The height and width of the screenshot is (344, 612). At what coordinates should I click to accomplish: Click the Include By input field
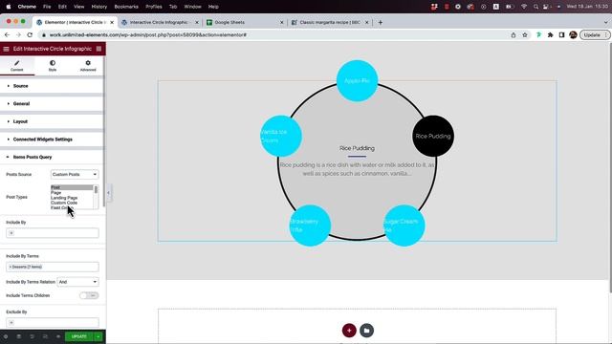(x=53, y=233)
